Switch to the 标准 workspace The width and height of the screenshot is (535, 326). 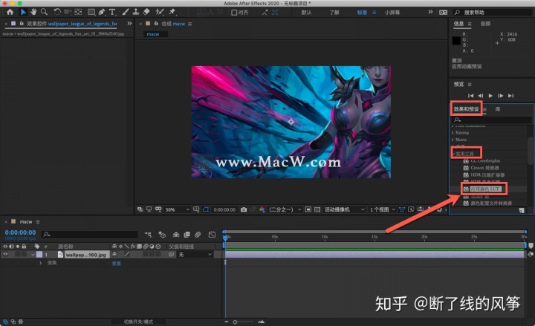click(x=362, y=13)
